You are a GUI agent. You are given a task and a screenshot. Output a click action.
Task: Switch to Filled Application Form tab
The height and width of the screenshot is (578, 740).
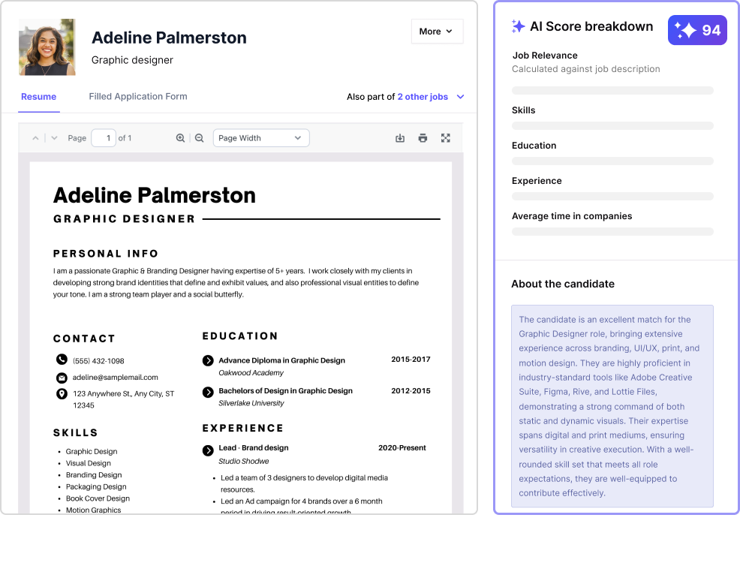(x=138, y=97)
